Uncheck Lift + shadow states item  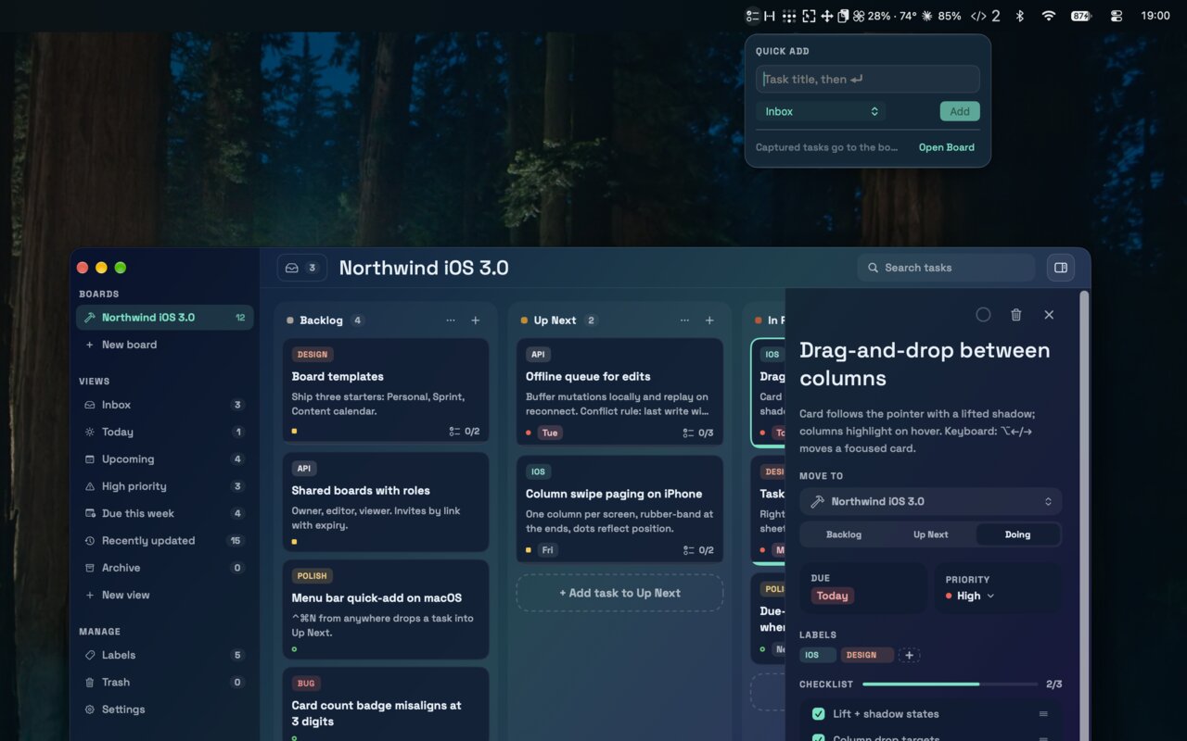[x=818, y=714]
